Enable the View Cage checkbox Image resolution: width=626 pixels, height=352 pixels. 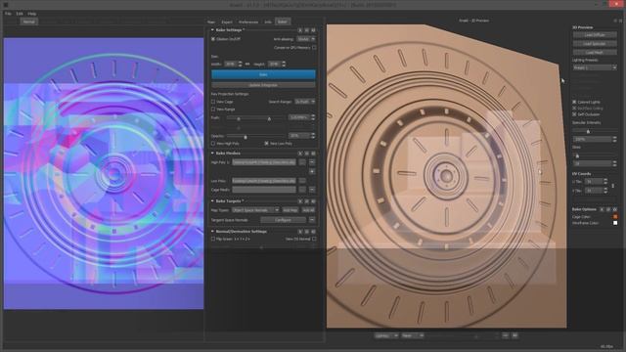[x=213, y=102]
